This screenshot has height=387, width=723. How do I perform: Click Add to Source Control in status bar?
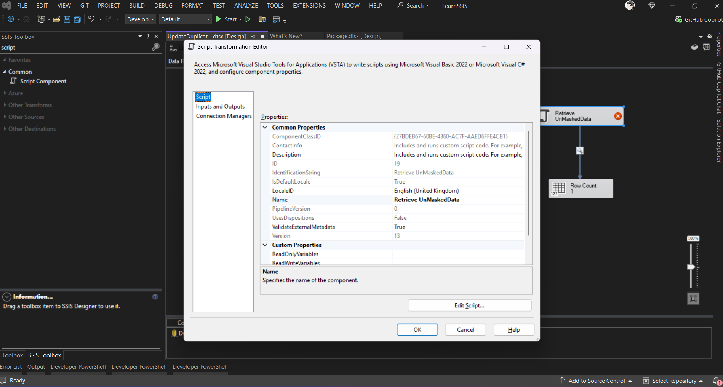click(596, 381)
